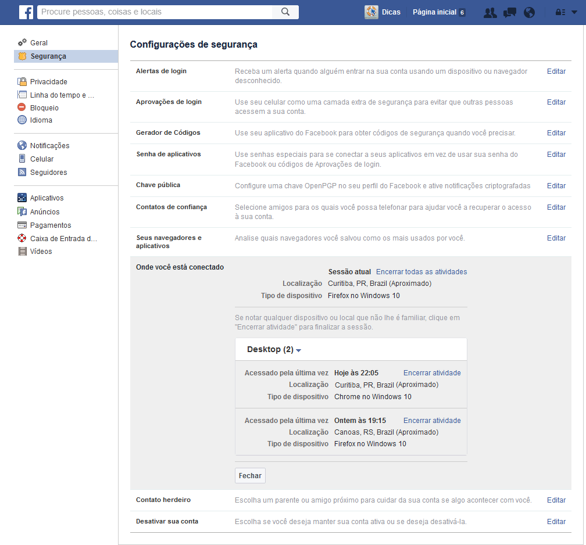Open Idioma settings
Viewport: 586px width, 545px height.
(41, 120)
